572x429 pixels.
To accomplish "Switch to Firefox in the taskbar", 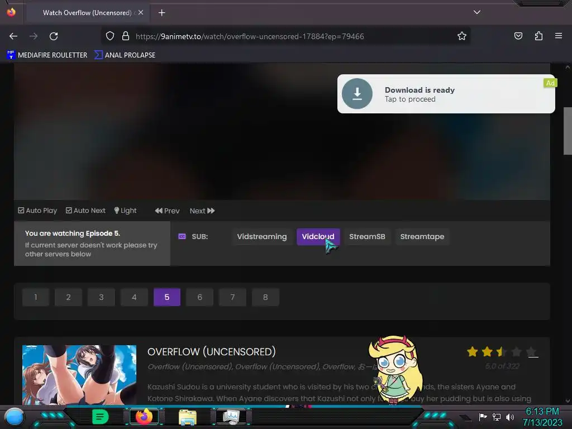I will [x=144, y=417].
